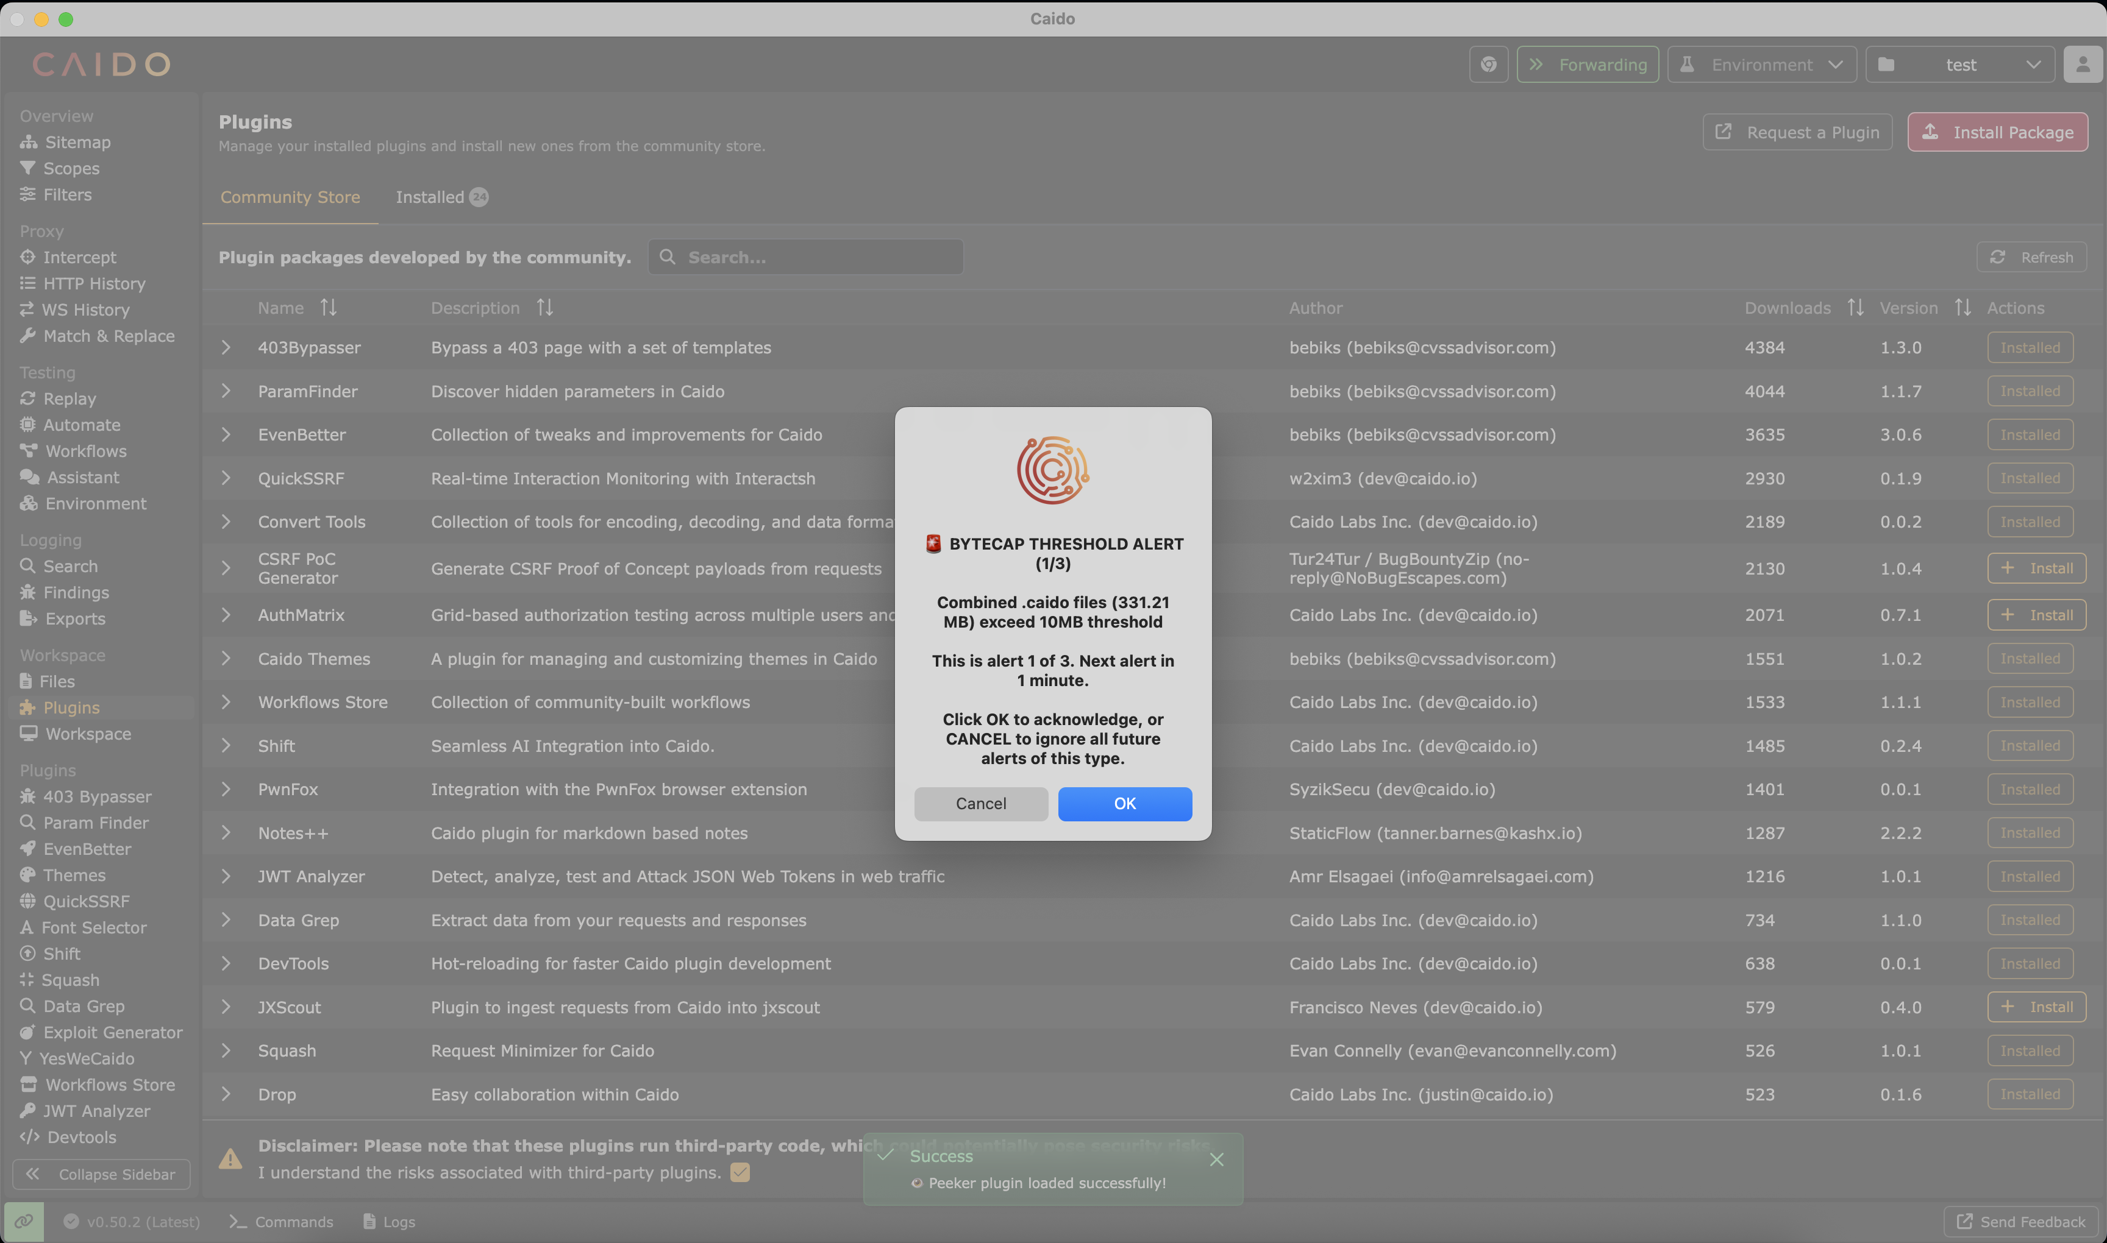
Task: Click the Devtools code icon in sidebar
Action: [x=29, y=1136]
